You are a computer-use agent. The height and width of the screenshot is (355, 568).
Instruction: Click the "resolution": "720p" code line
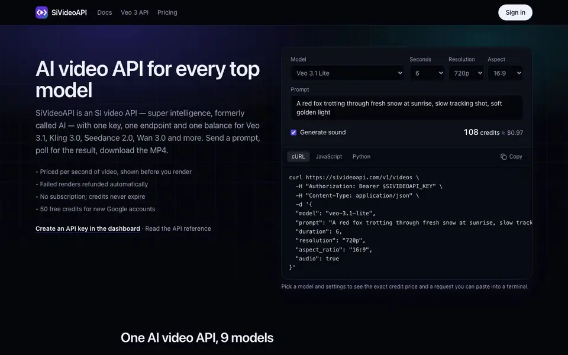pyautogui.click(x=330, y=241)
